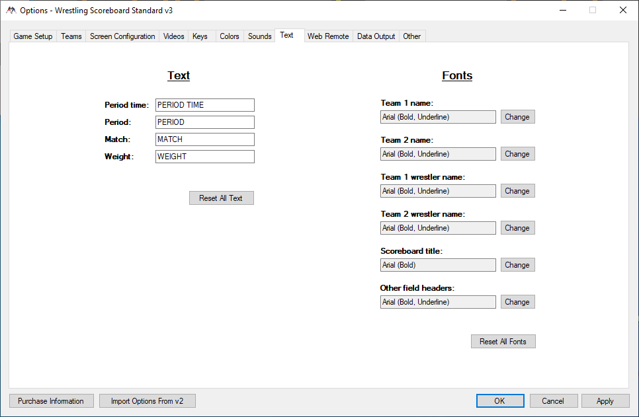The height and width of the screenshot is (417, 639).
Task: Change the Scoreboard title font
Action: coord(517,265)
